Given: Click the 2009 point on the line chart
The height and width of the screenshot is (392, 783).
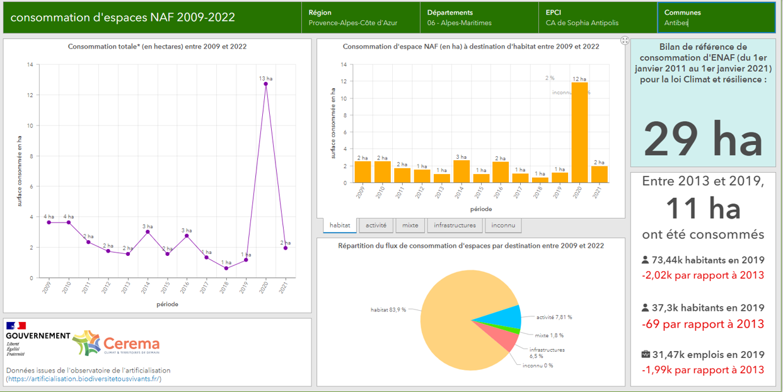Looking at the screenshot, I should point(49,222).
